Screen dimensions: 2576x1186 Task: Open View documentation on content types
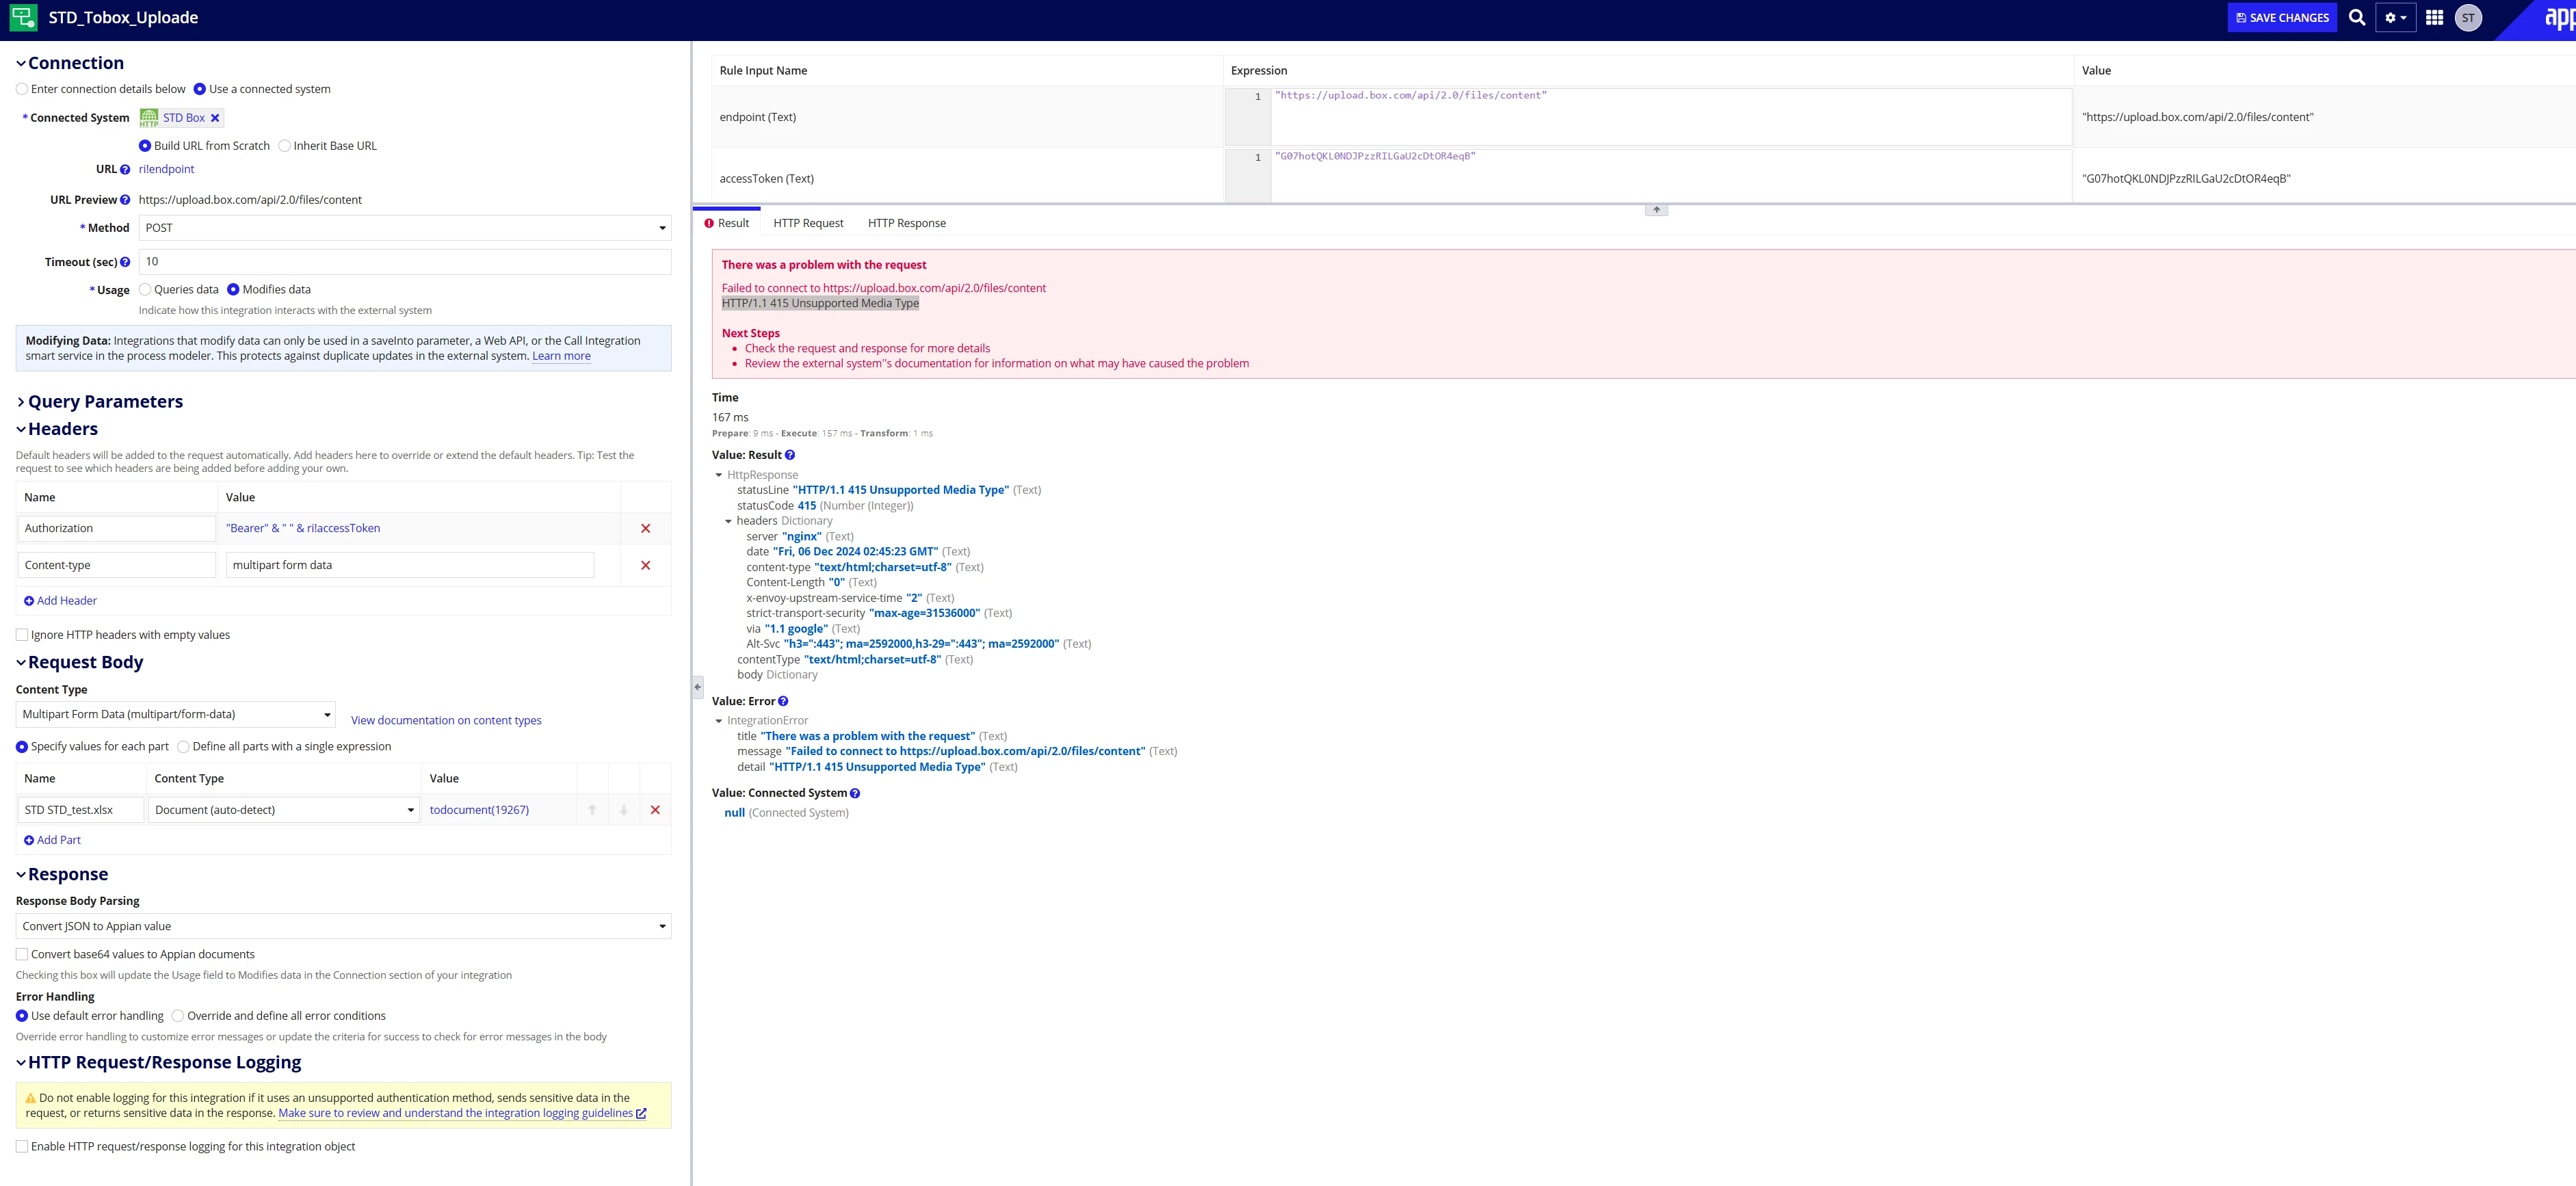click(446, 720)
